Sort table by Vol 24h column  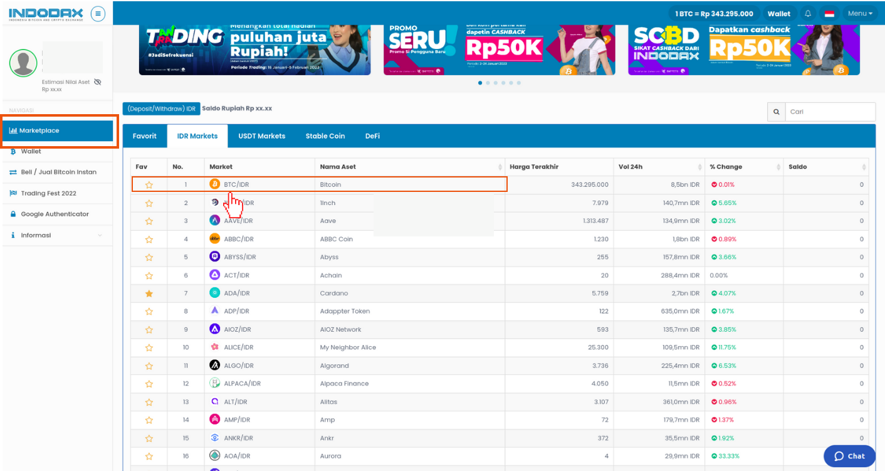(659, 167)
